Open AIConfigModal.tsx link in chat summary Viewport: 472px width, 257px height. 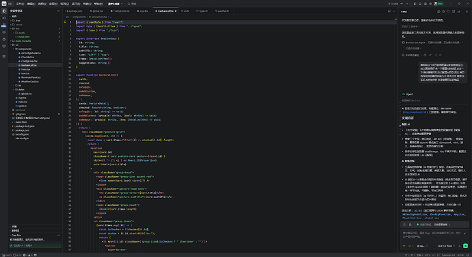(x=415, y=215)
